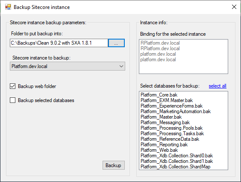Image resolution: width=241 pixels, height=182 pixels.
Task: Select Platform_Web.bak database
Action: pos(159,150)
